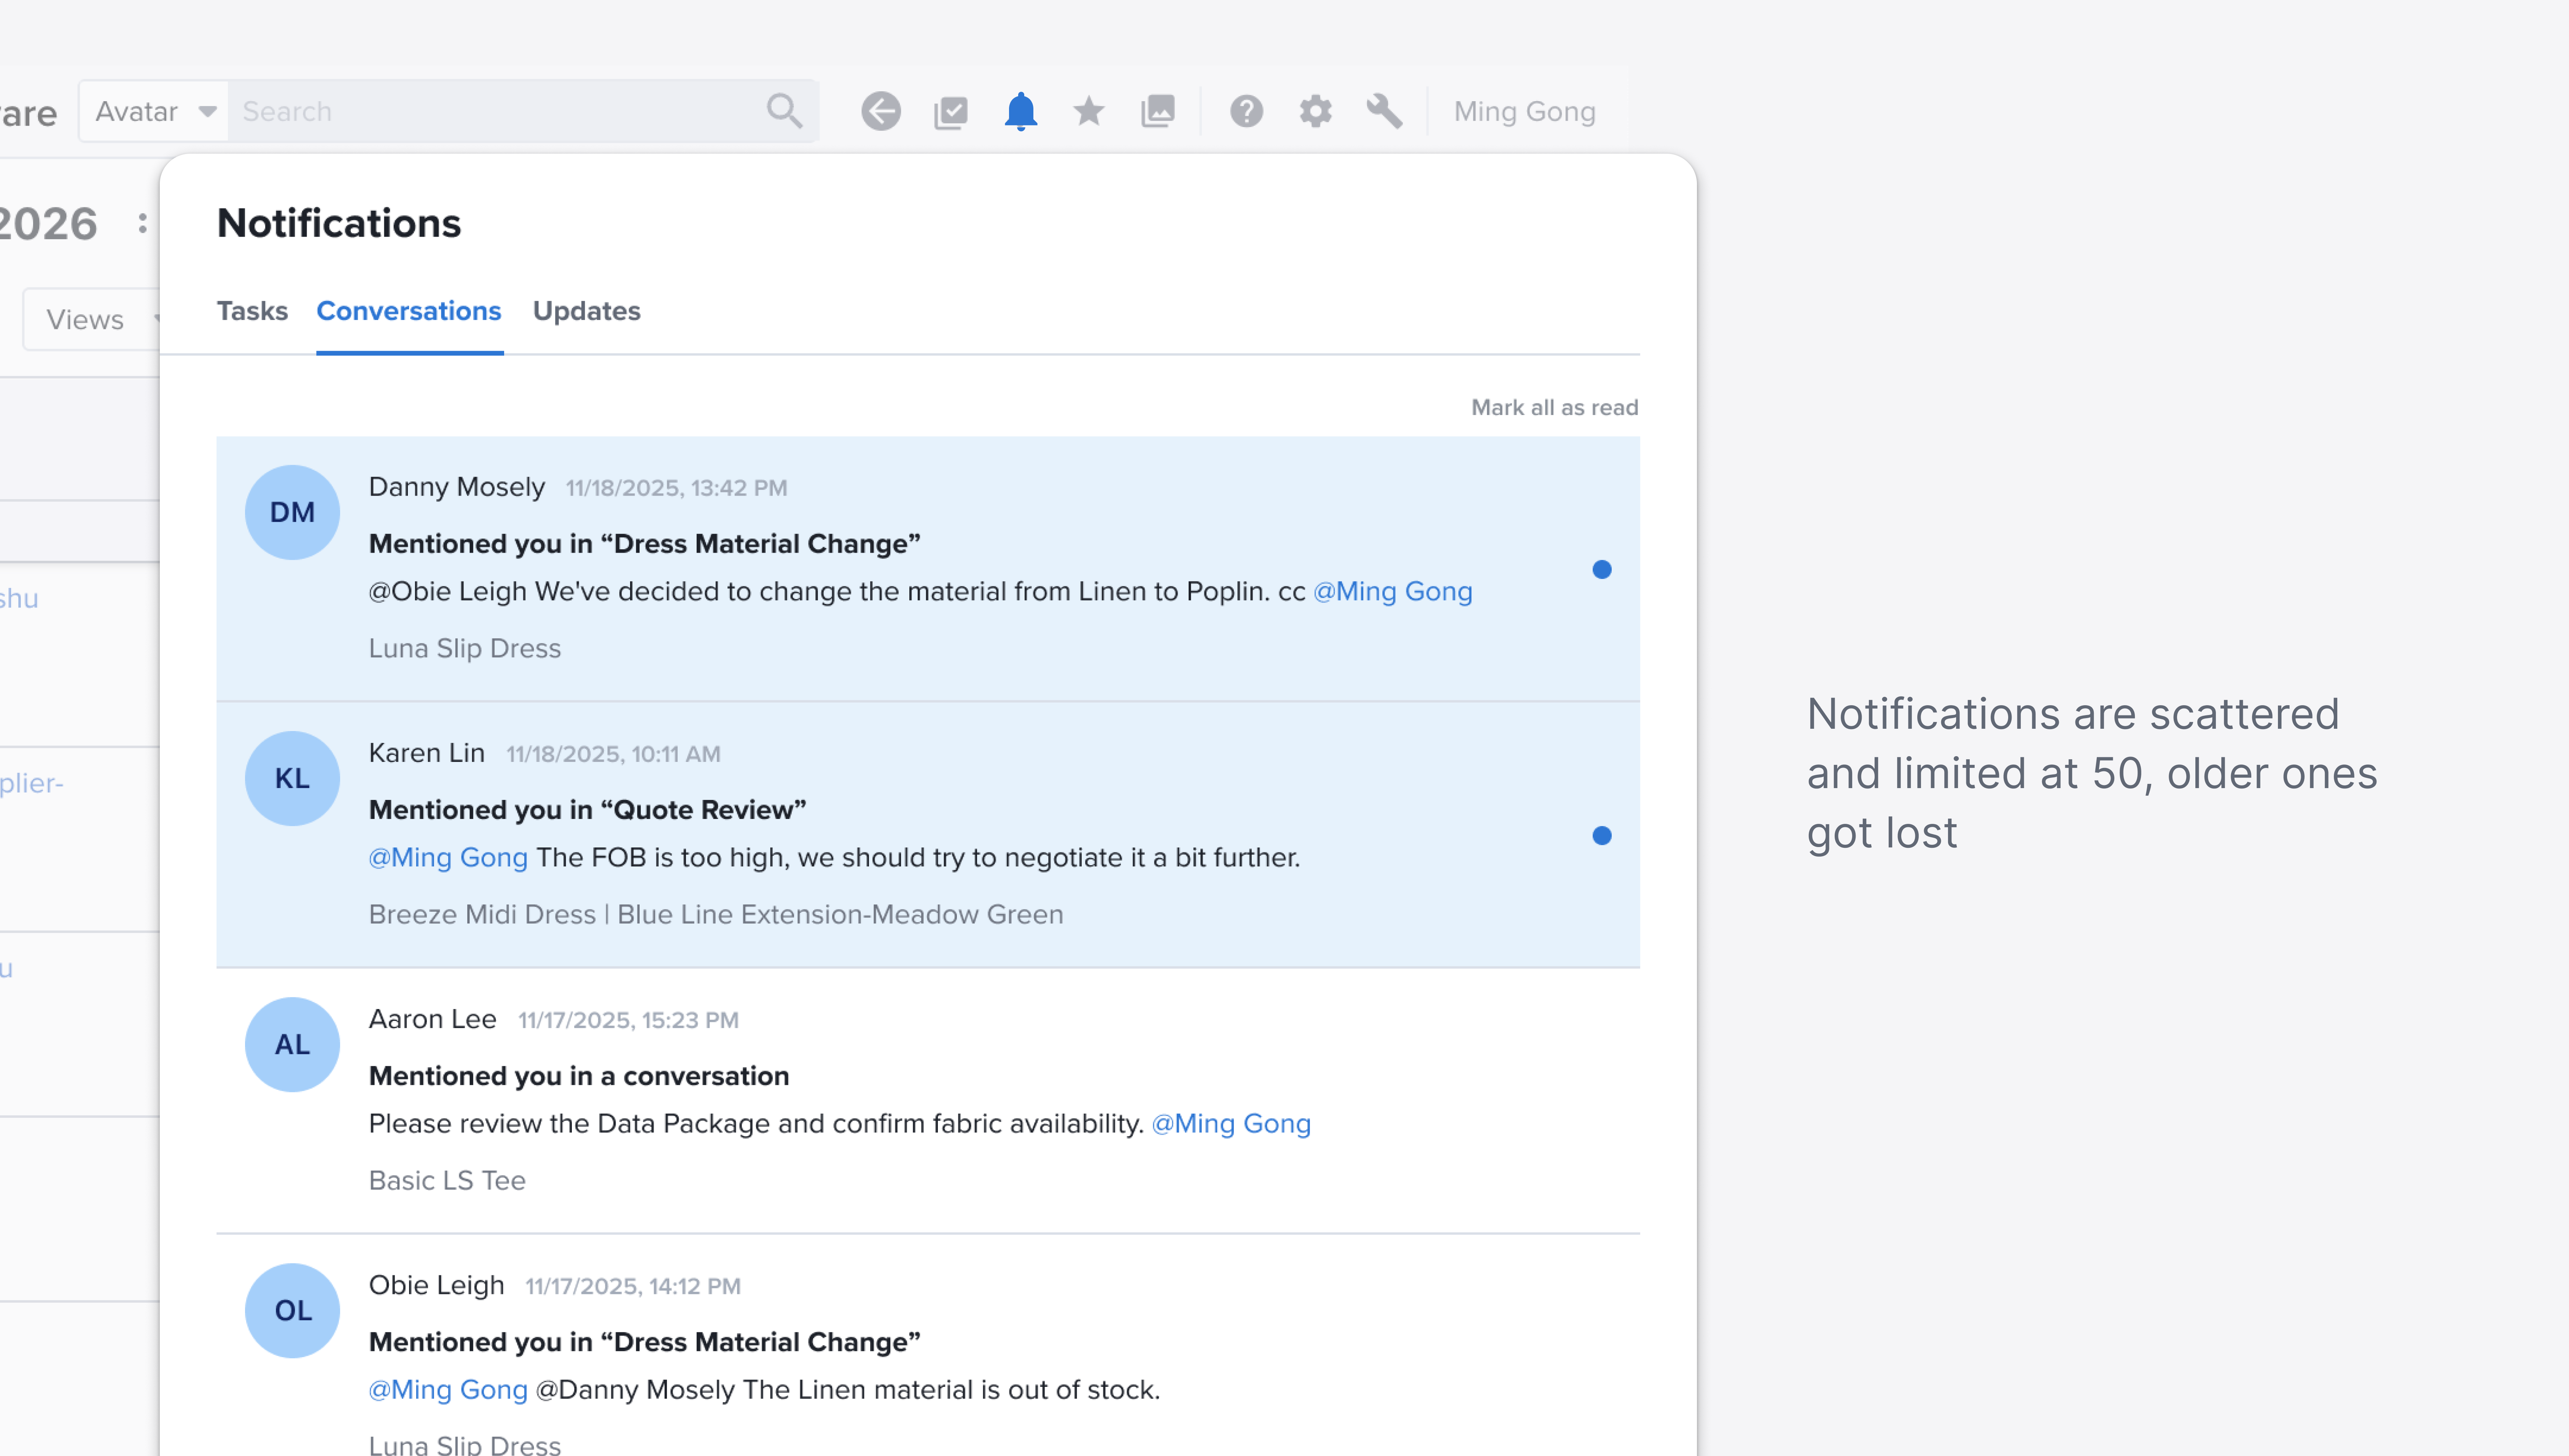
Task: Click the notifications bell icon
Action: coord(1020,111)
